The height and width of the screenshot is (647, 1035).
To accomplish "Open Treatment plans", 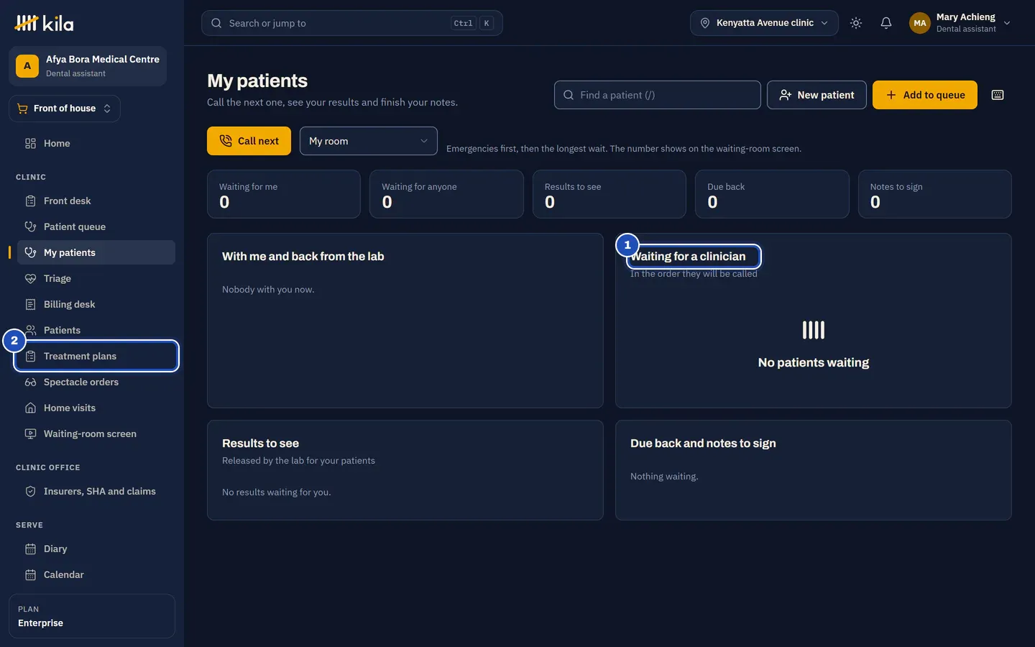I will point(96,356).
